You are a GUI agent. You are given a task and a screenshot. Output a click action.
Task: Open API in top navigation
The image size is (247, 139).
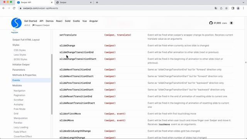41,21
